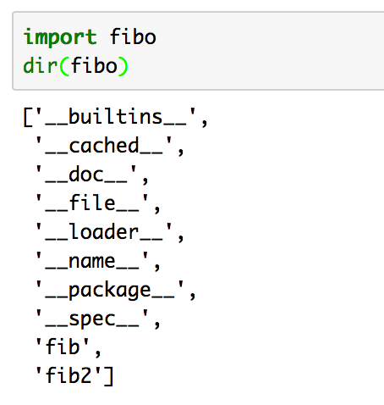Select '__name__' output entry
Viewport: 384px width, 405px height.
pyautogui.click(x=91, y=261)
